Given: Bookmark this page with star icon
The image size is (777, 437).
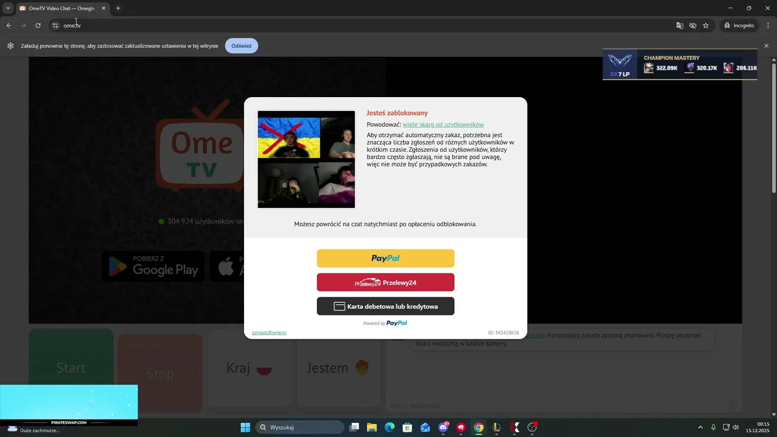Looking at the screenshot, I should 705,25.
